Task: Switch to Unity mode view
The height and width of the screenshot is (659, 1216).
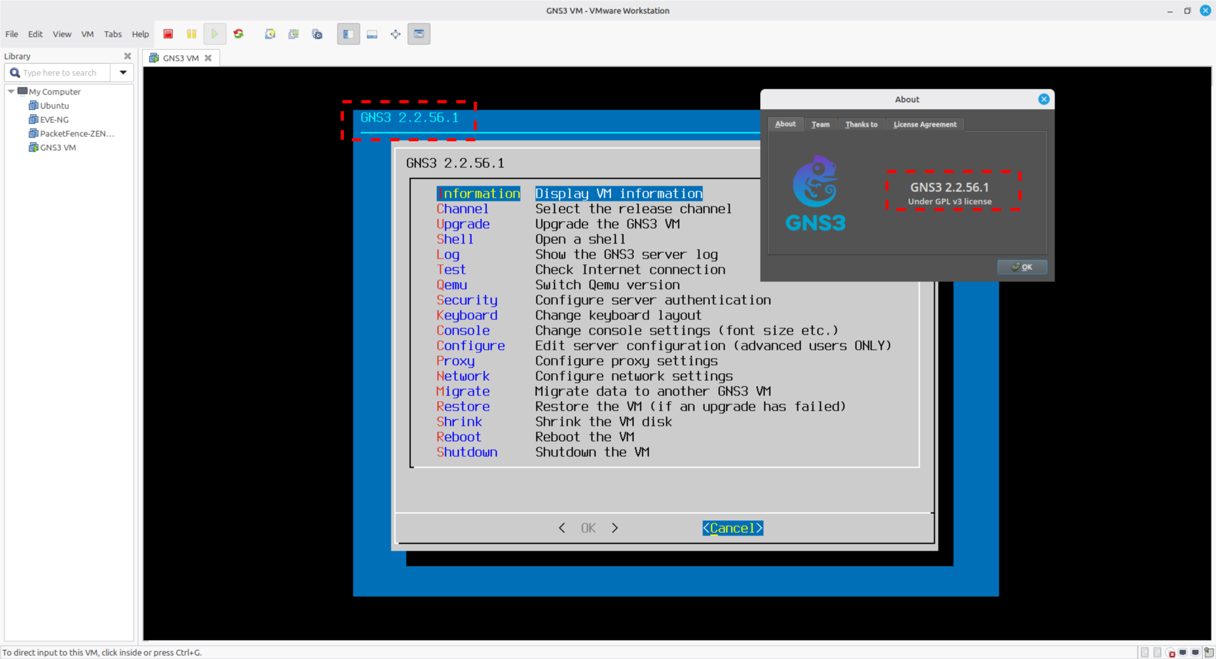Action: [419, 34]
